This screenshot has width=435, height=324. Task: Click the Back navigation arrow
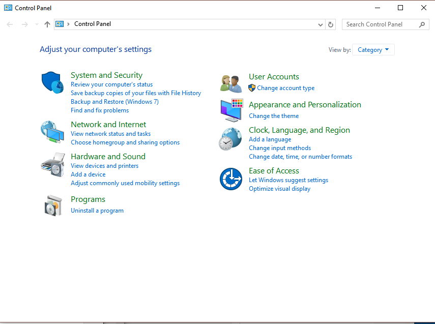pyautogui.click(x=10, y=24)
